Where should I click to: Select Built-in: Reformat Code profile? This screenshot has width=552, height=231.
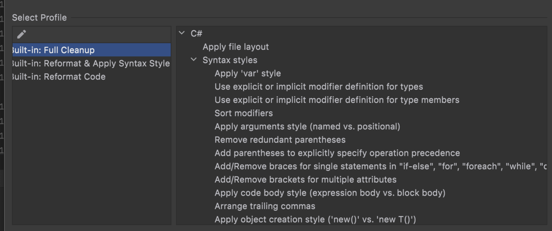point(58,77)
